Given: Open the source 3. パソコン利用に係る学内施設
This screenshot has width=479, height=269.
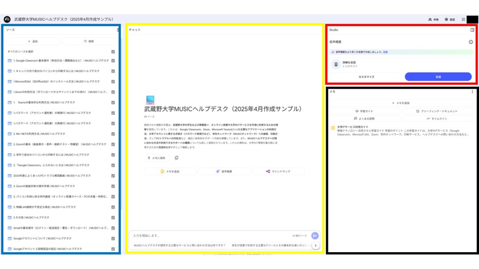Looking at the screenshot, I should point(60,197).
